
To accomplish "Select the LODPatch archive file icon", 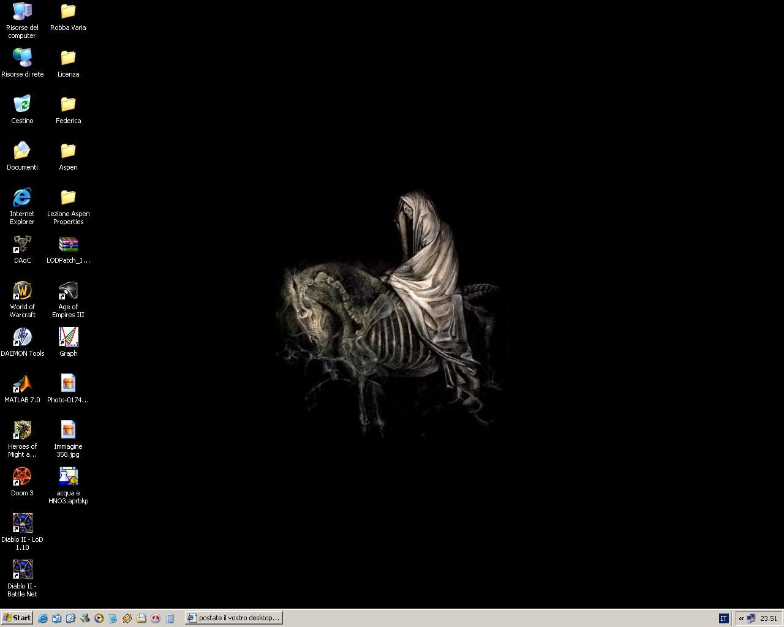I will tap(68, 249).
